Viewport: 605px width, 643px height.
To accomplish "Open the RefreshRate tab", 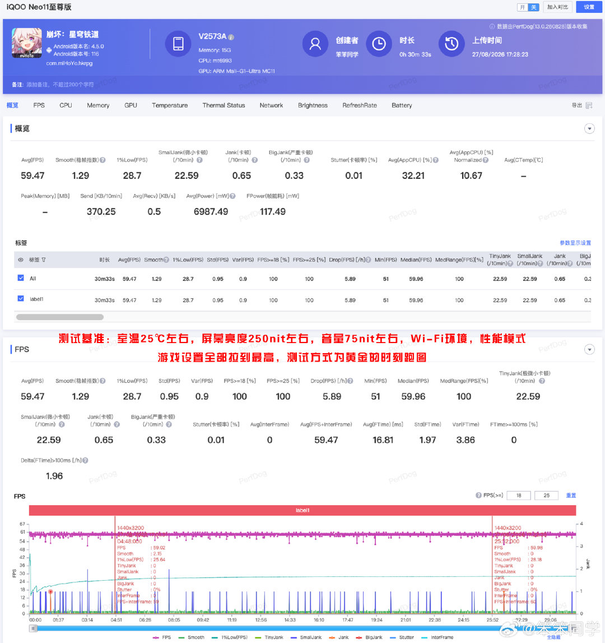I will (360, 105).
